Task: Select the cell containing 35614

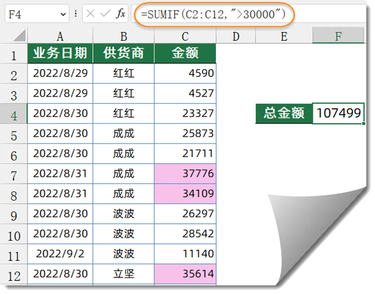Action: (185, 274)
